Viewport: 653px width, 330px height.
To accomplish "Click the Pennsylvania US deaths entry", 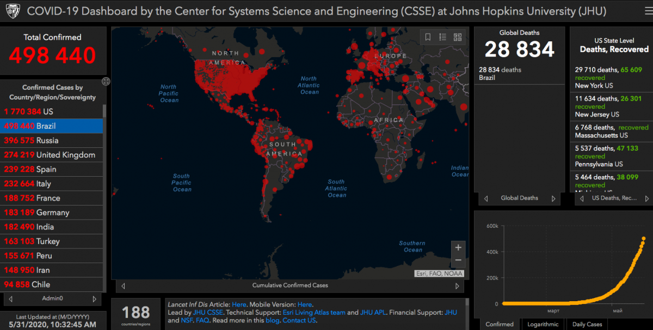I will [x=611, y=155].
